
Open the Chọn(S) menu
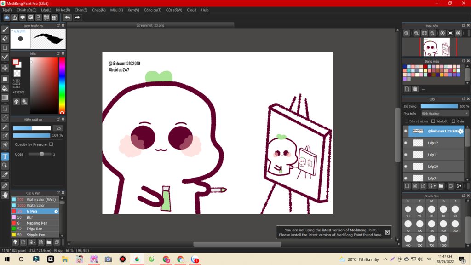tap(81, 10)
